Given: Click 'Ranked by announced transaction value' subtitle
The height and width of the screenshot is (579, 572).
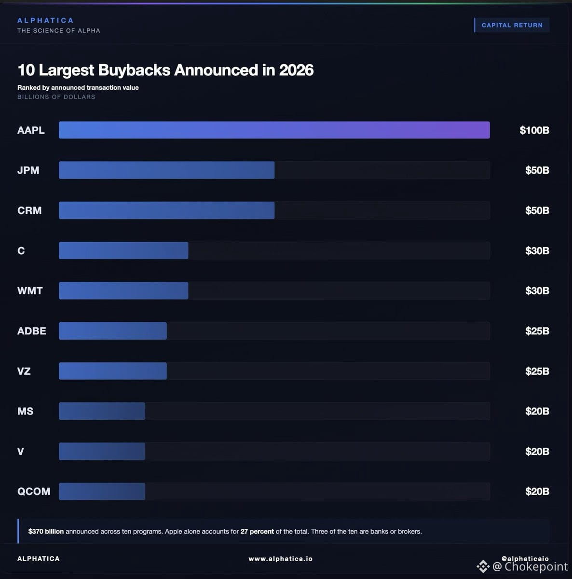Looking at the screenshot, I should pos(78,87).
